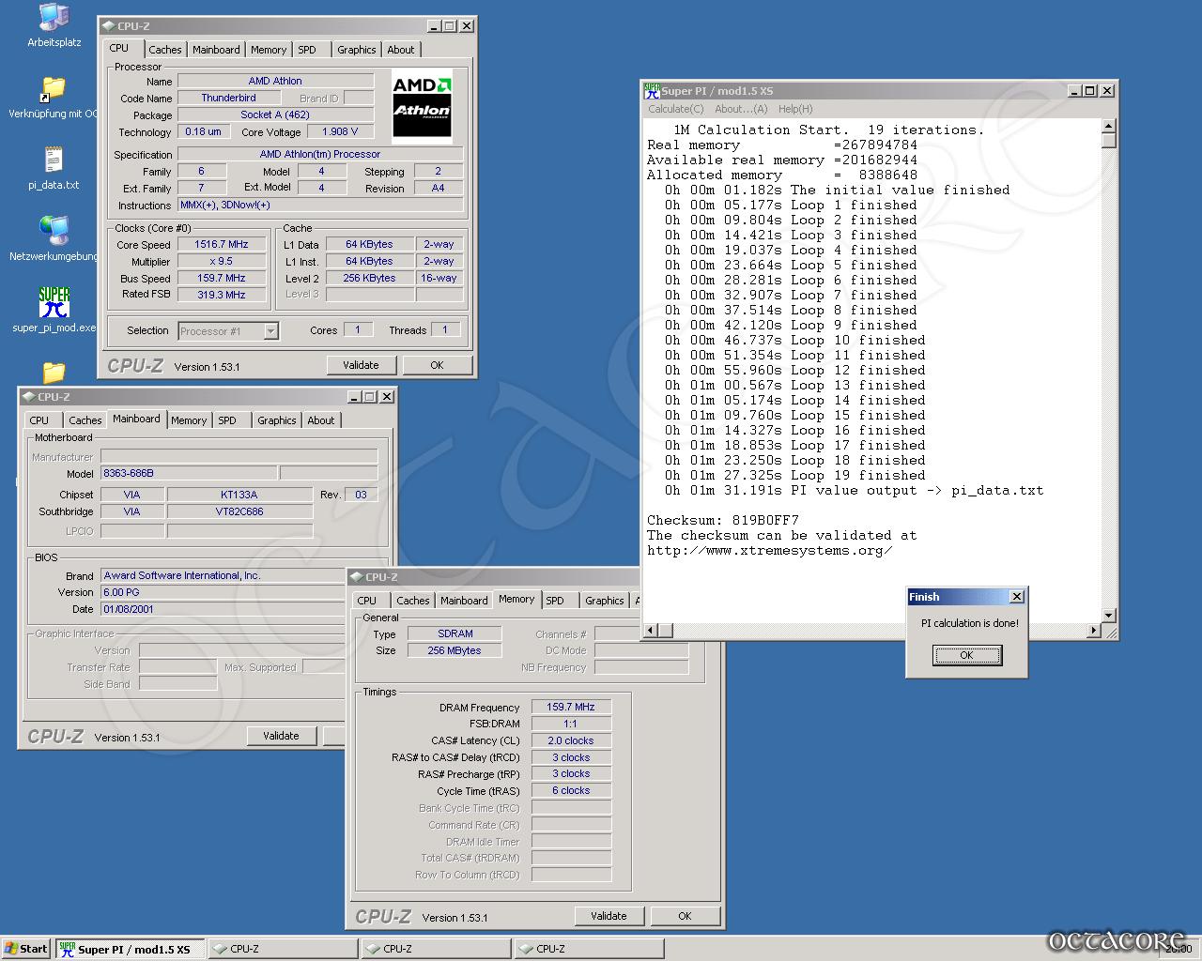Click the Core Voltage 1.908 V field
1202x961 pixels.
pos(340,132)
